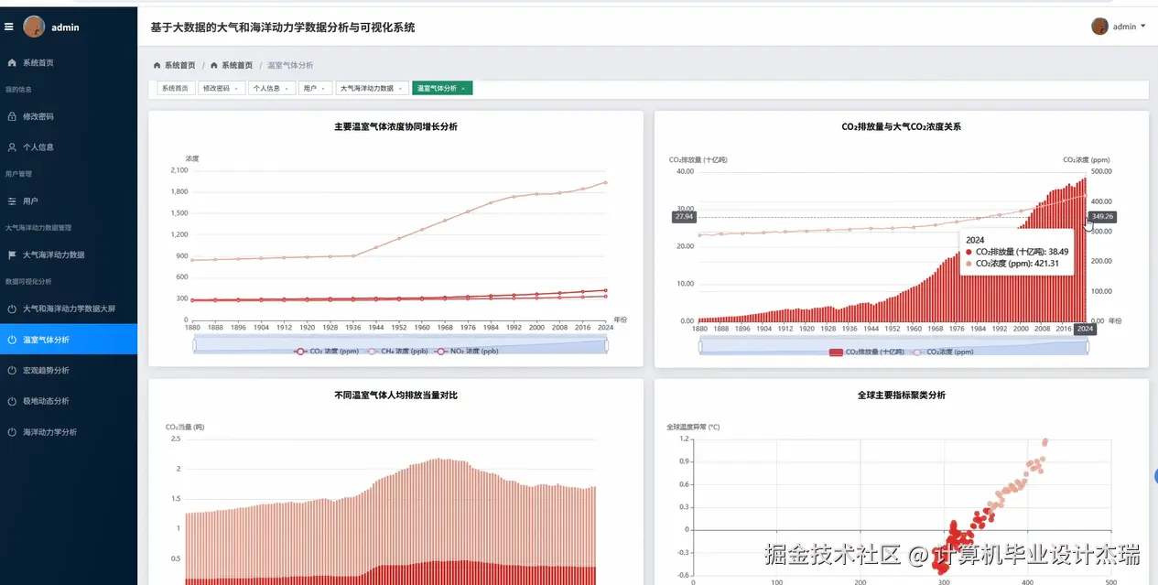
Task: Close the 大气海洋动力数据 tab
Action: click(x=401, y=89)
